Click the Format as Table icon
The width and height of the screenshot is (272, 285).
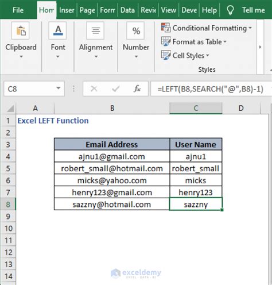165,41
